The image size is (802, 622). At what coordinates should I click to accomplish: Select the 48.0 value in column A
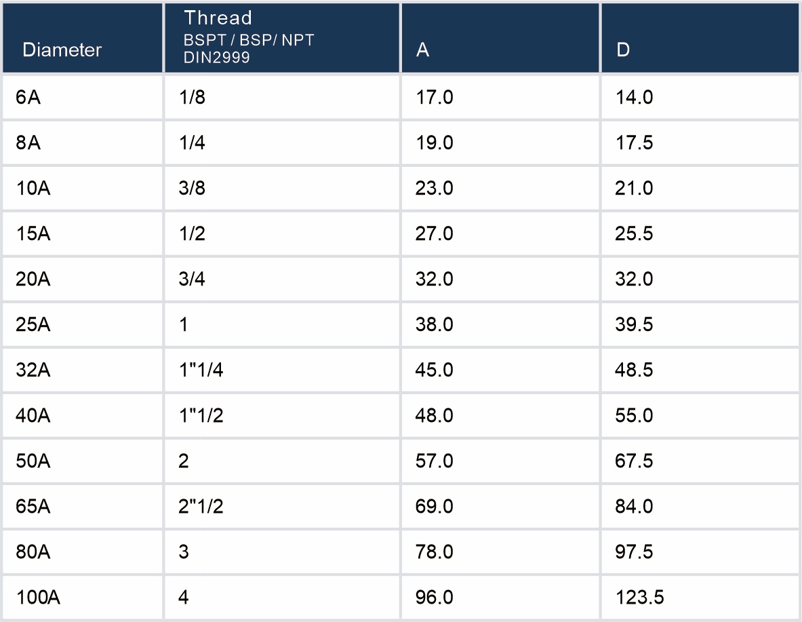point(434,415)
